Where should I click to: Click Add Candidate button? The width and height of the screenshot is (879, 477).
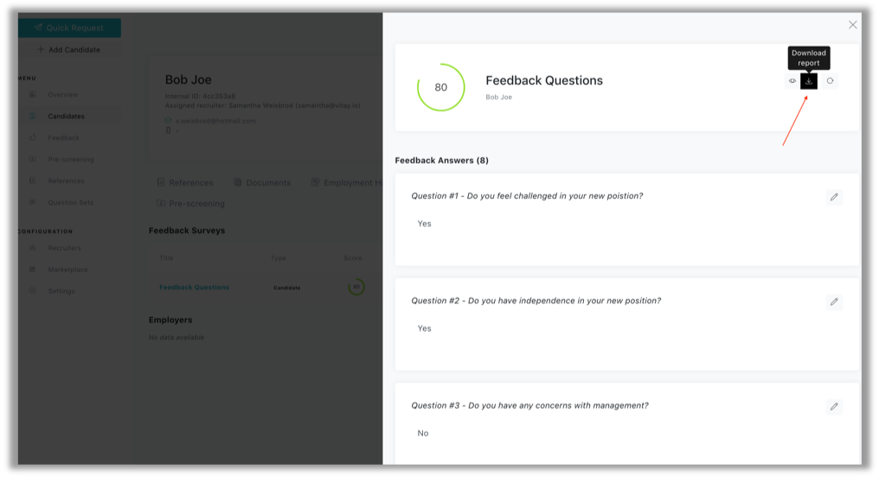coord(69,50)
